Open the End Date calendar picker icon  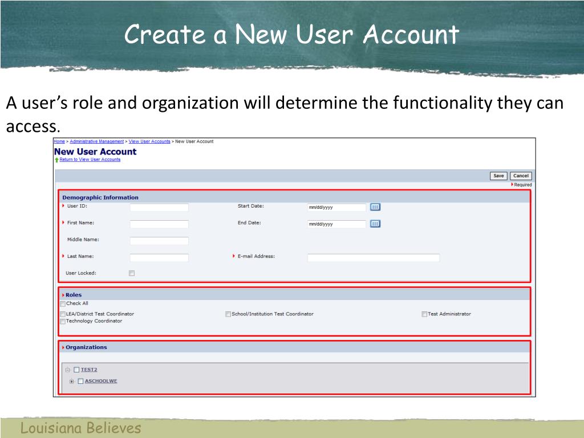pyautogui.click(x=375, y=224)
